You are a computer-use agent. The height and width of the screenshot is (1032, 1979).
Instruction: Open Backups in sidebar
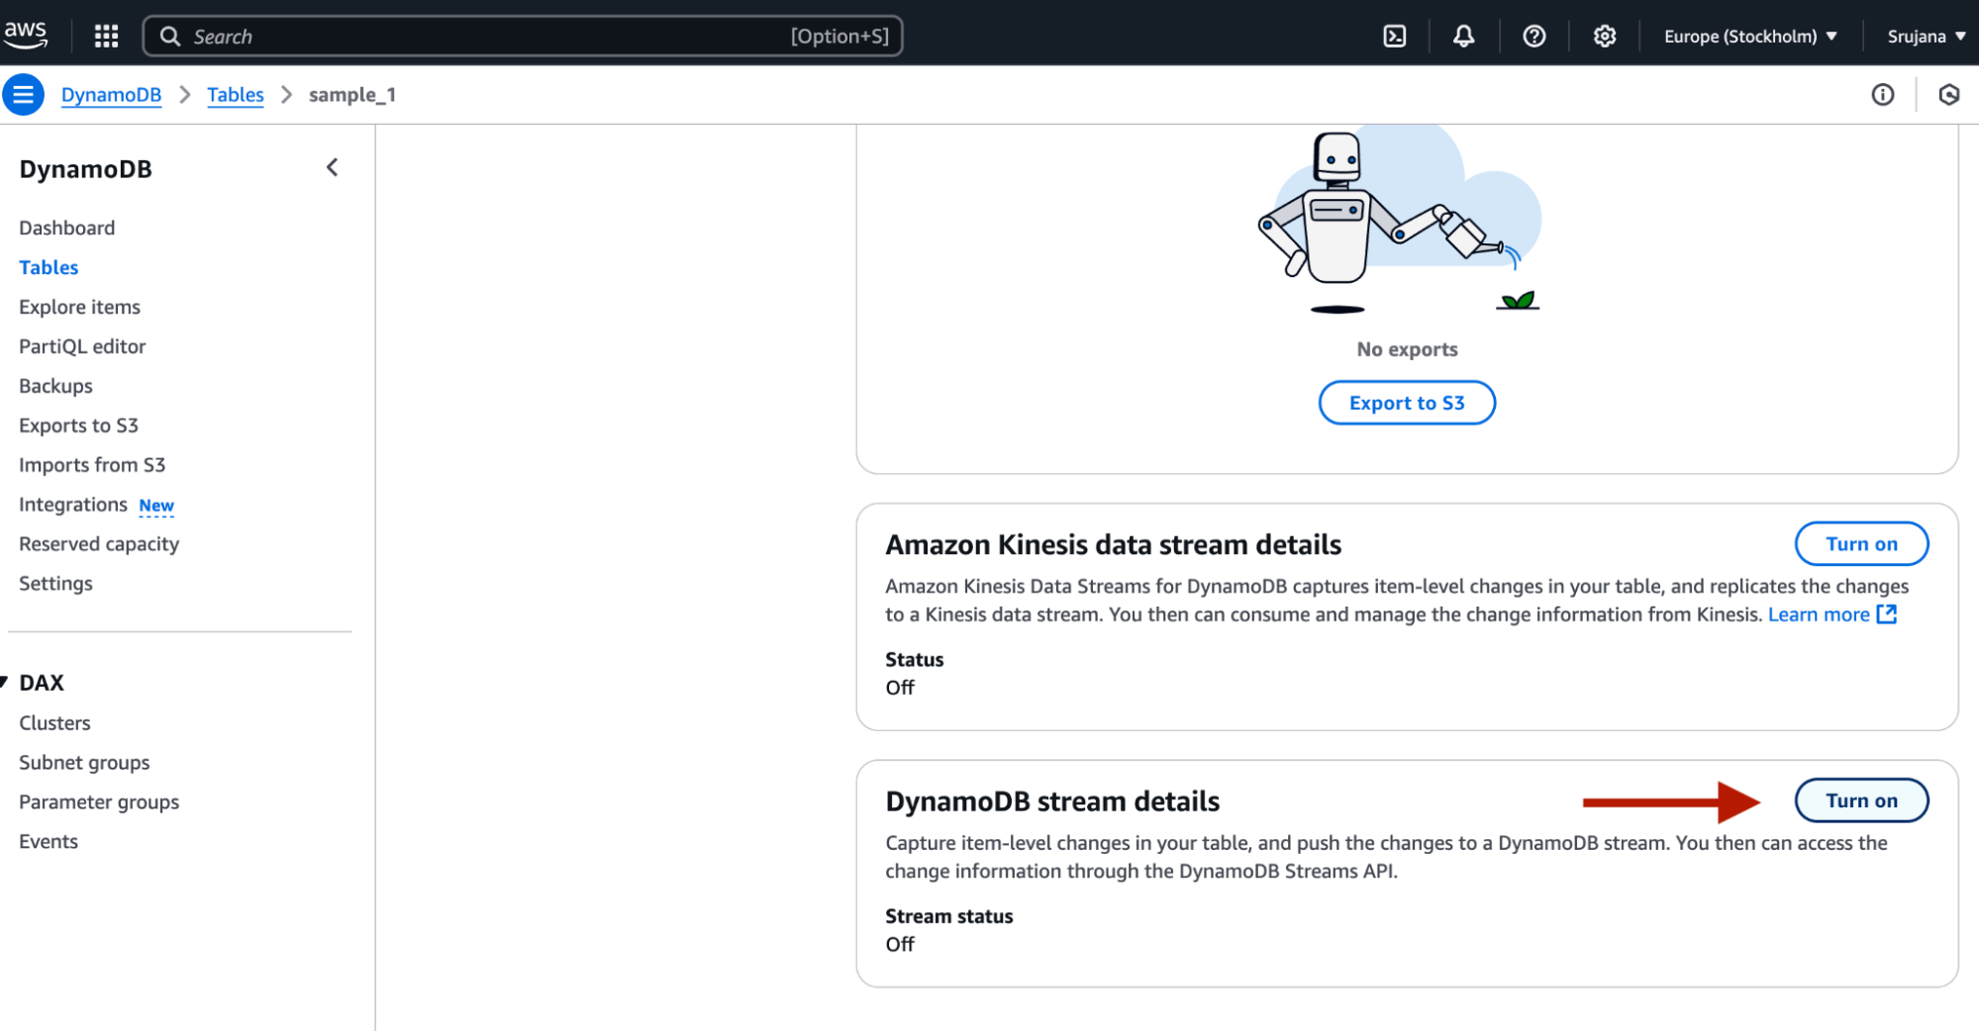coord(55,386)
